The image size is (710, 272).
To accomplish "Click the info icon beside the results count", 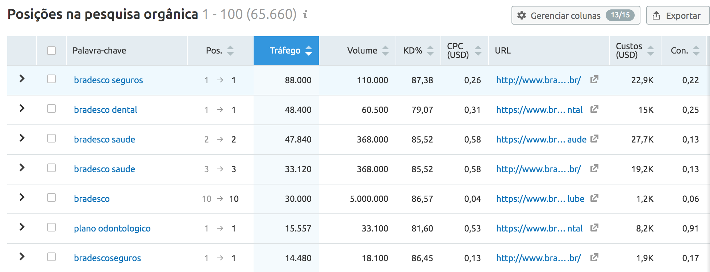I will 305,14.
